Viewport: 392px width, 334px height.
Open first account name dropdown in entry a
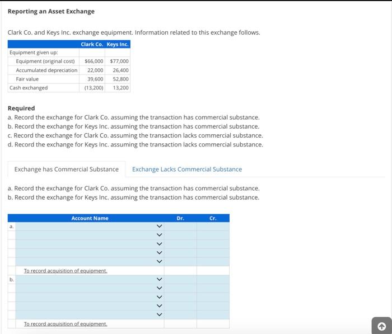coord(90,226)
